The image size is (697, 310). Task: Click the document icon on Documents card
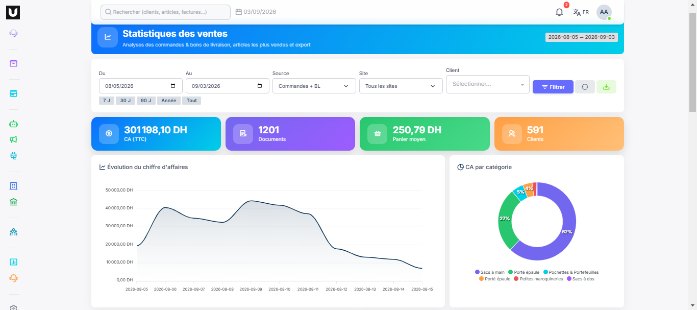click(243, 134)
